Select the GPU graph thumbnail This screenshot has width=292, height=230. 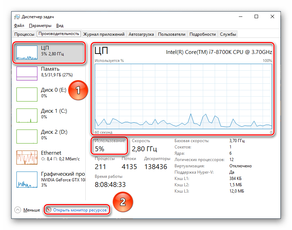coord(27,180)
